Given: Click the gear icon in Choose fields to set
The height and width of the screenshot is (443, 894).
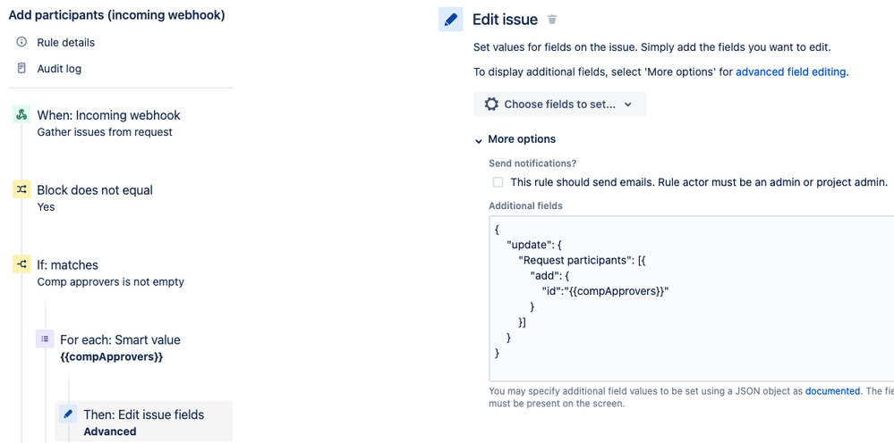Looking at the screenshot, I should 491,104.
